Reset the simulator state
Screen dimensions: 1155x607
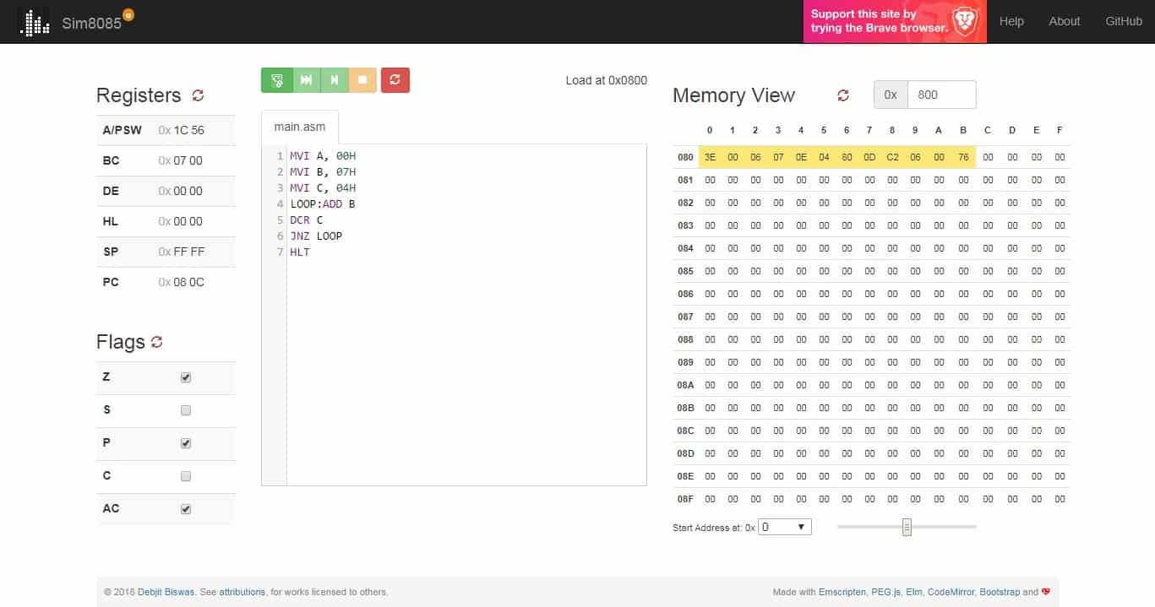tap(395, 79)
